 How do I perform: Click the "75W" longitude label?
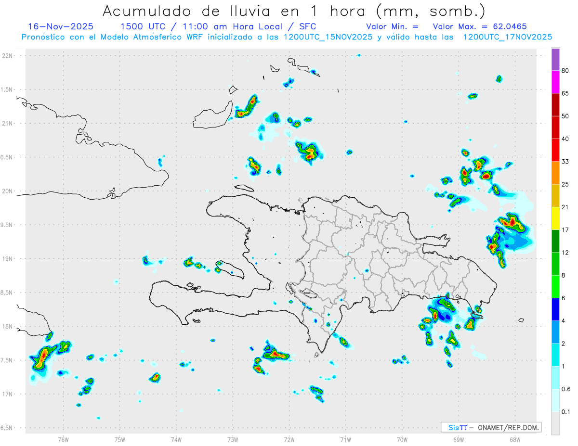(120, 439)
